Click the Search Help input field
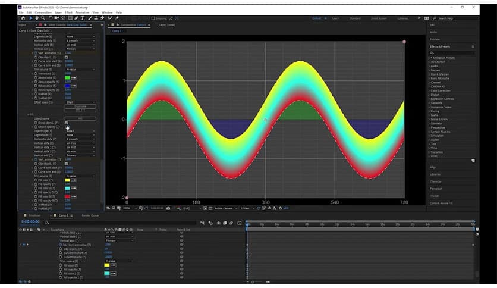Screen dimensions: 497x288 (x=457, y=18)
